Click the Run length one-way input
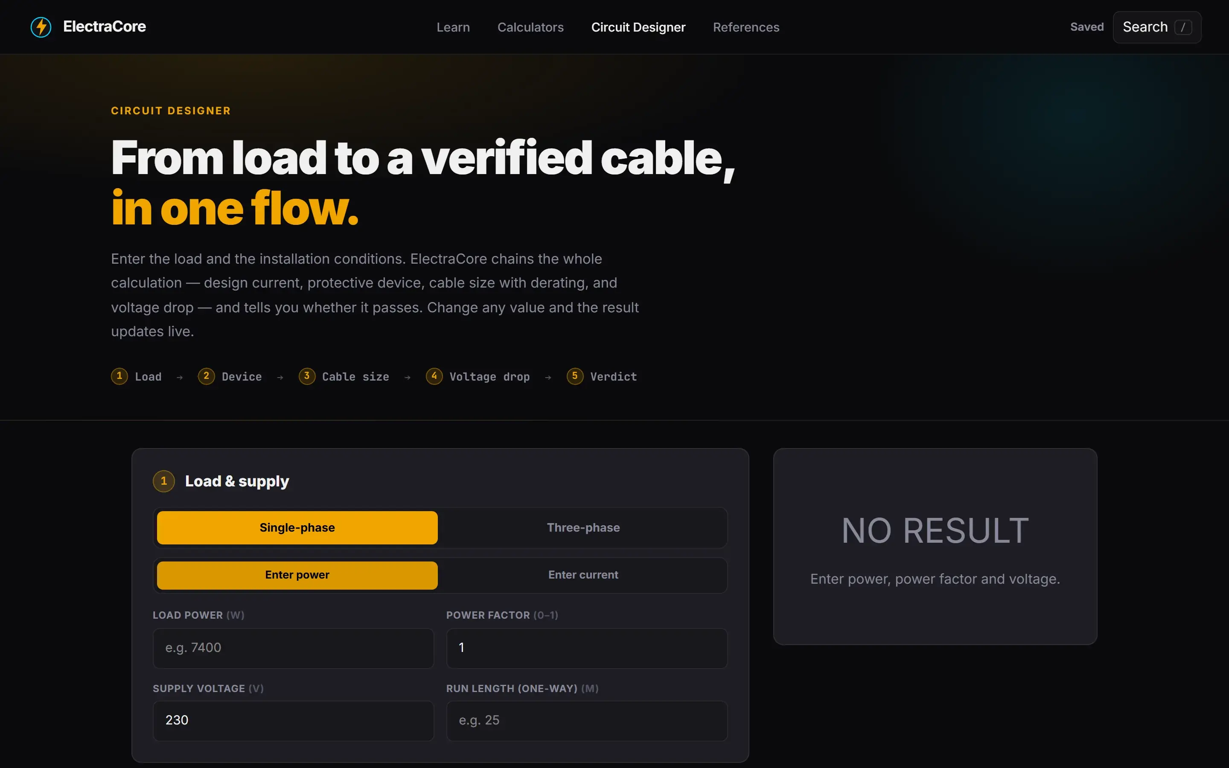The height and width of the screenshot is (768, 1229). pos(587,721)
